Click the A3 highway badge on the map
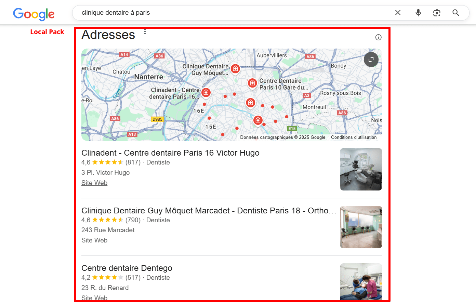Image resolution: width=476 pixels, height=303 pixels. [x=307, y=95]
